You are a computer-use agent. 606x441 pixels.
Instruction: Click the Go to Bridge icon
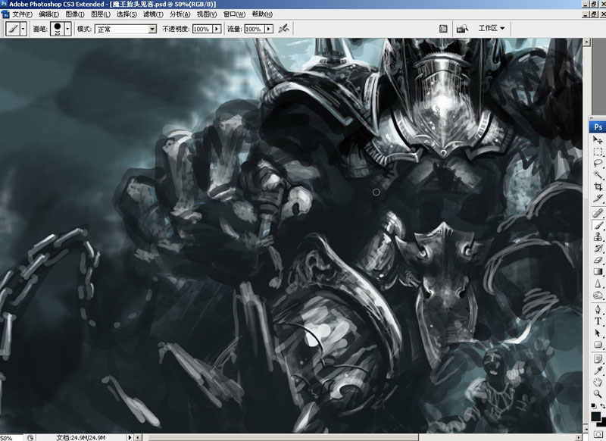(462, 29)
